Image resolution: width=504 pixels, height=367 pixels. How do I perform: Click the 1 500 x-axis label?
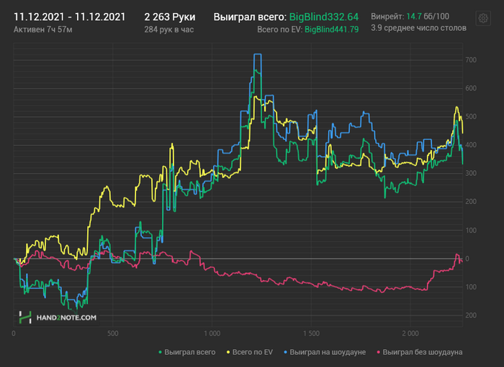[x=312, y=334]
